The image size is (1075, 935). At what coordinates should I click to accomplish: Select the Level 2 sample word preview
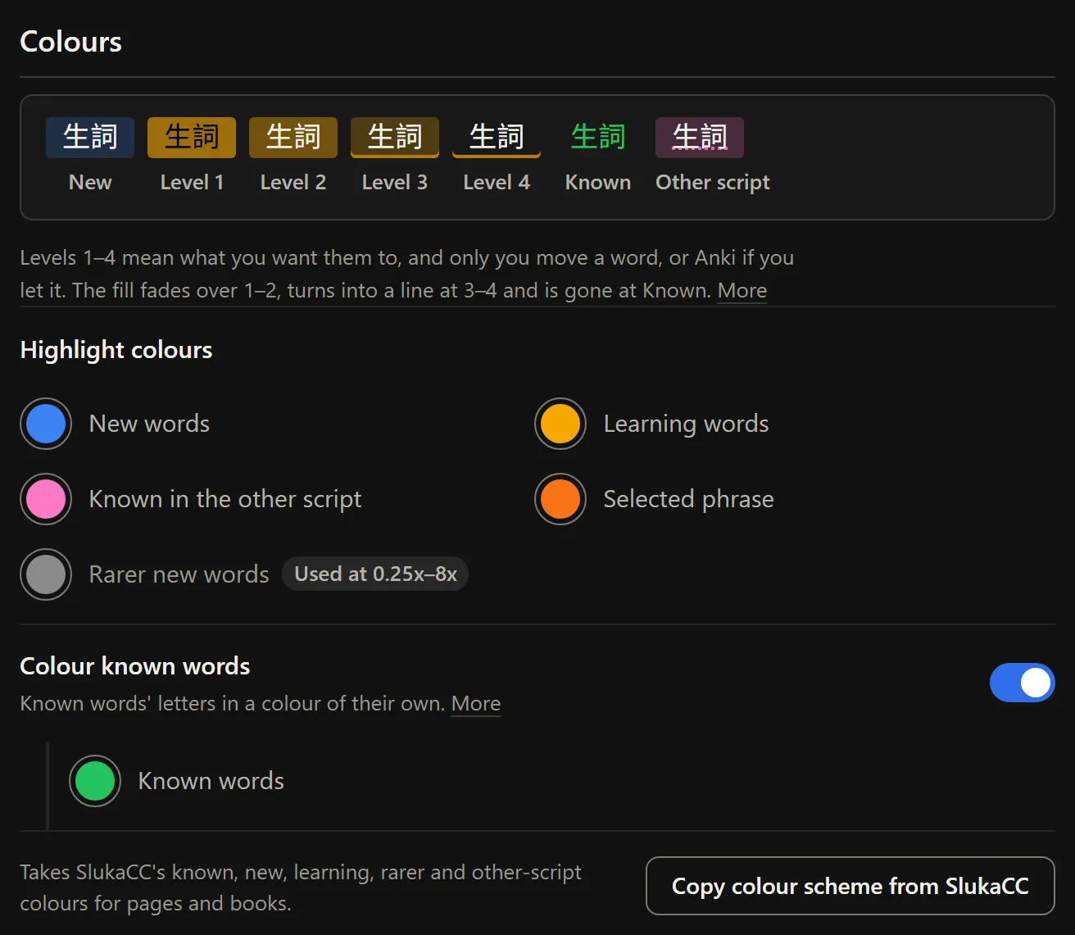(x=293, y=137)
